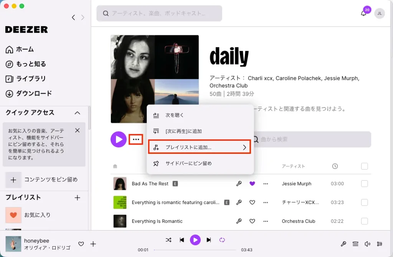Go forward with the right arrow
Image resolution: width=393 pixels, height=257 pixels.
point(83,18)
